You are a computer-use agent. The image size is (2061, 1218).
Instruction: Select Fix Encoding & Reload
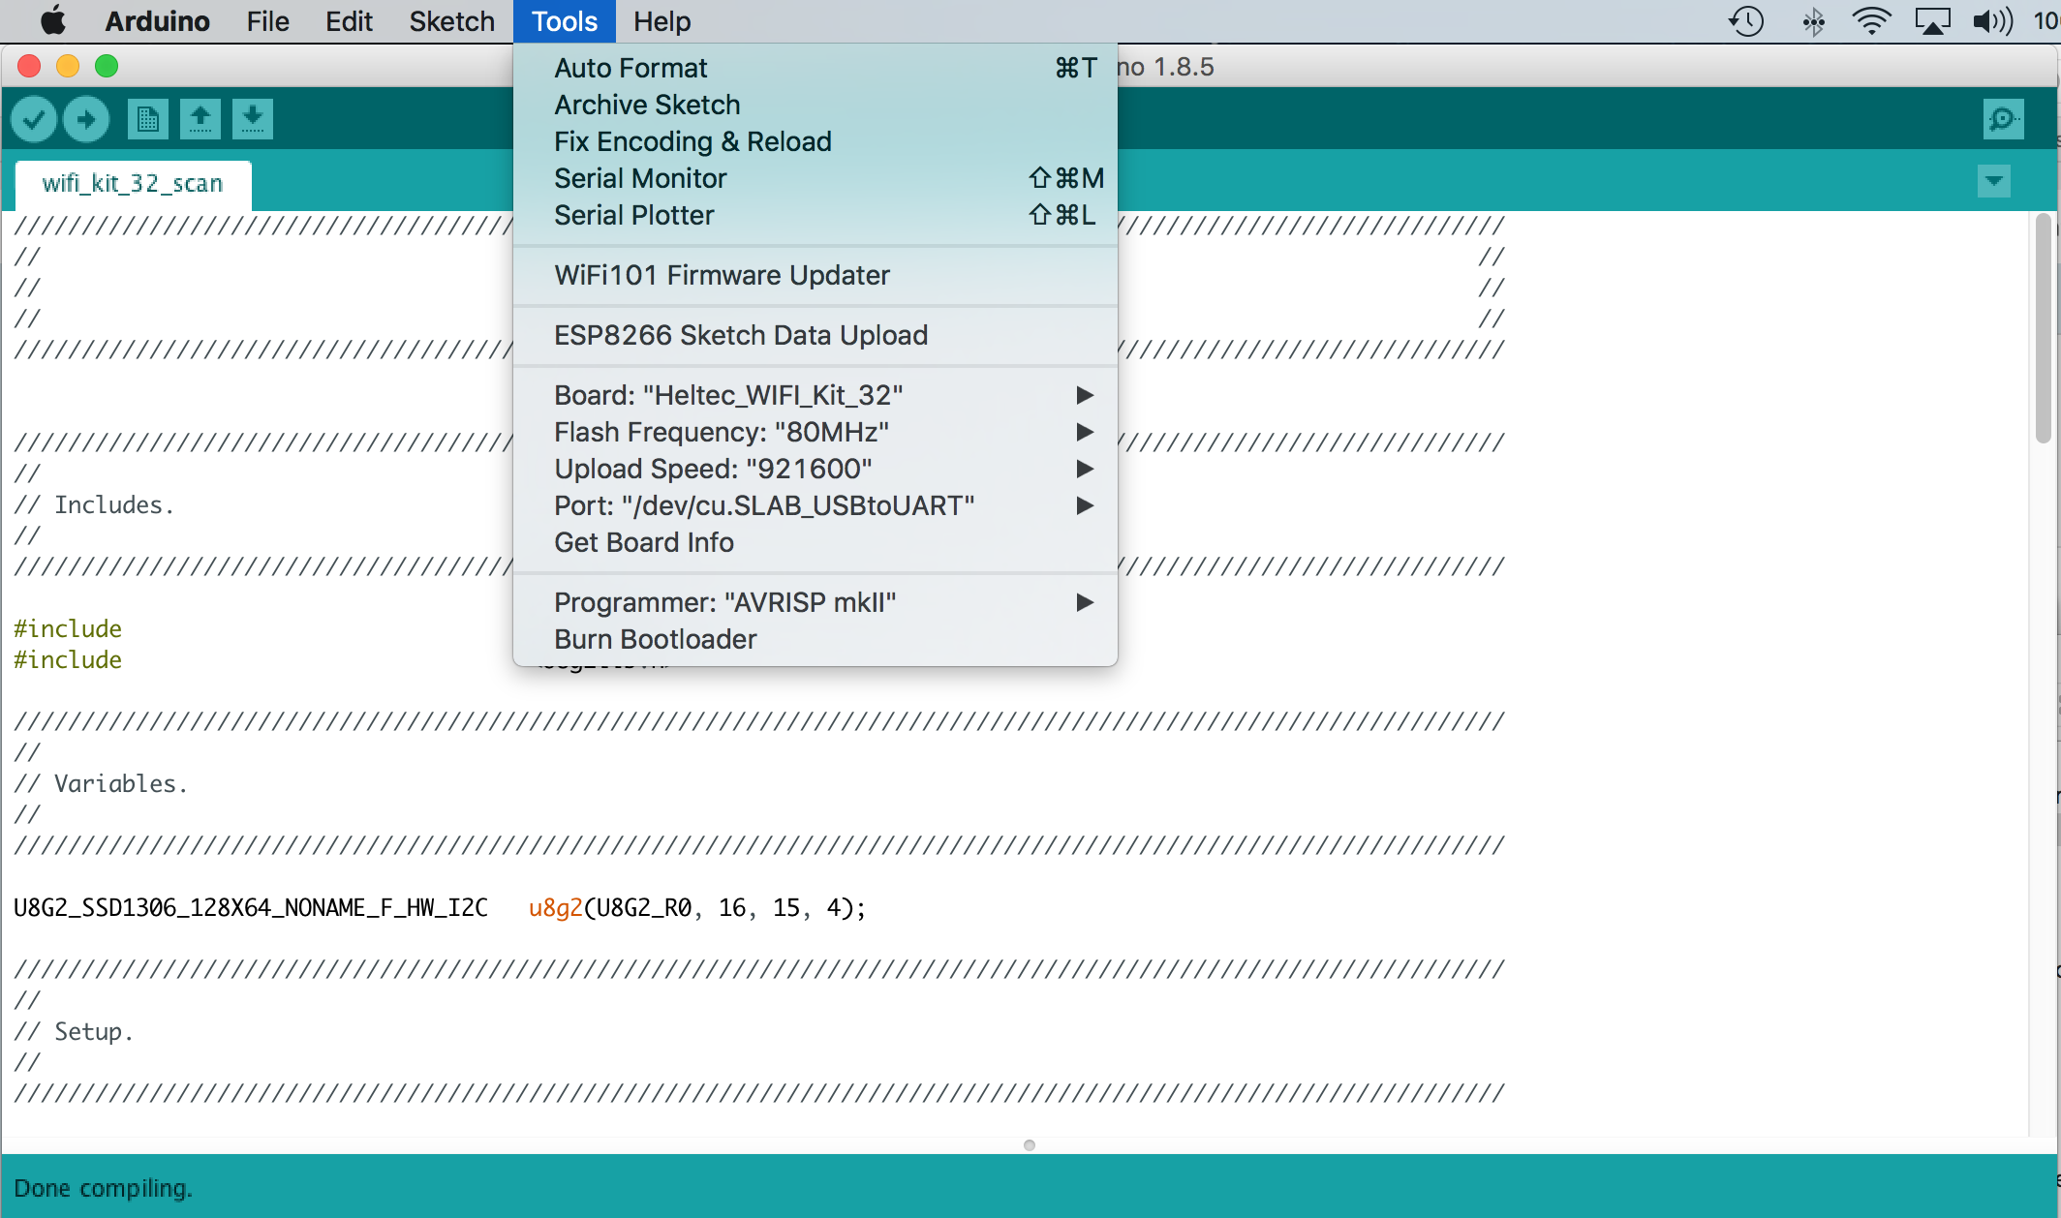pyautogui.click(x=815, y=141)
